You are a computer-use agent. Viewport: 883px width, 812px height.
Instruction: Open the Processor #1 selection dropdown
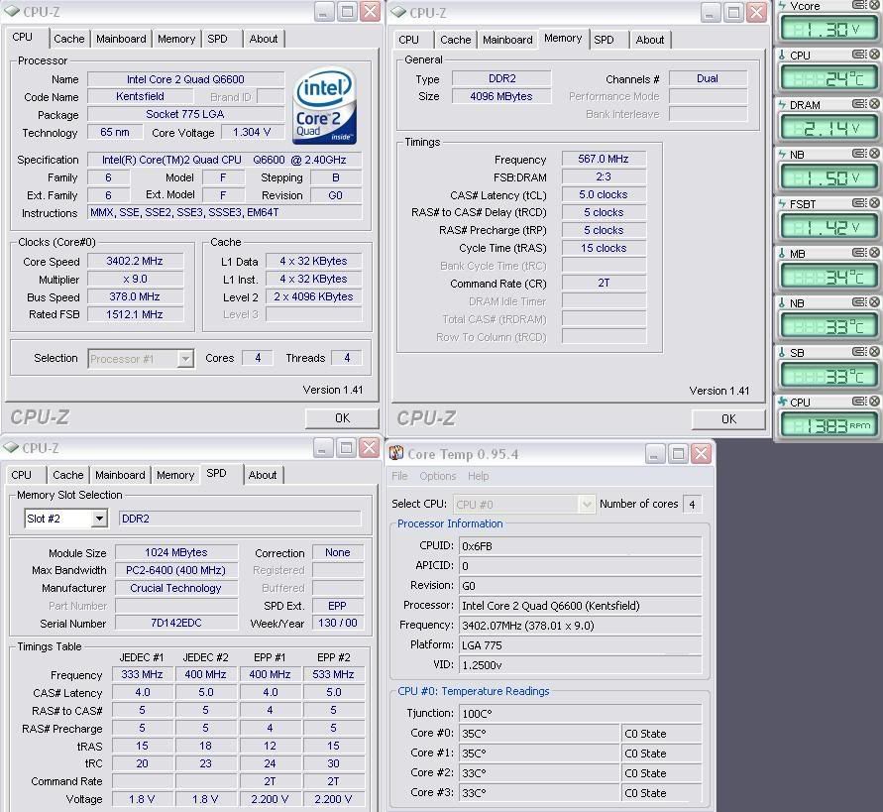point(185,359)
